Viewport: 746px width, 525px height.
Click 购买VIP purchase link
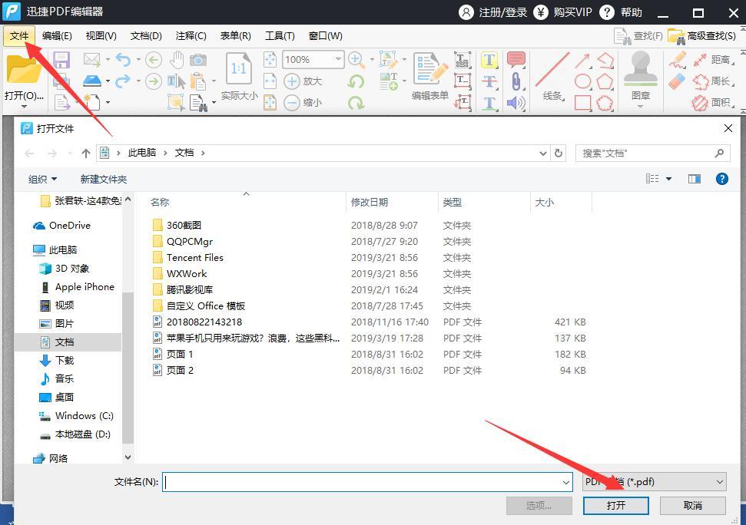coord(563,12)
